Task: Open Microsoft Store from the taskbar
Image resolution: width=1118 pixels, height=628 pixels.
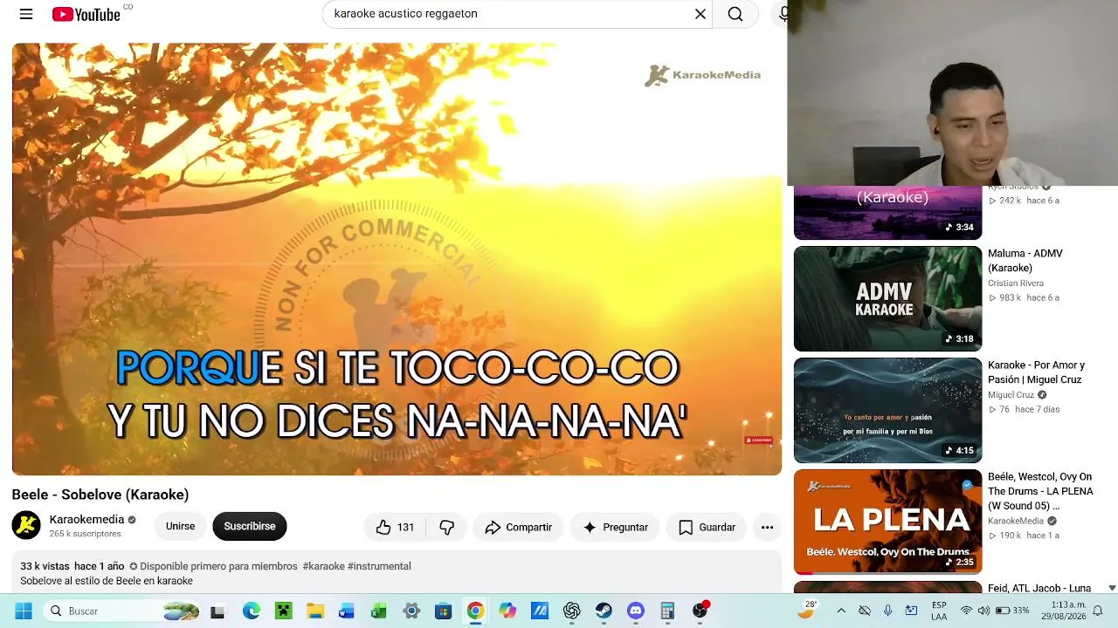Action: click(444, 611)
